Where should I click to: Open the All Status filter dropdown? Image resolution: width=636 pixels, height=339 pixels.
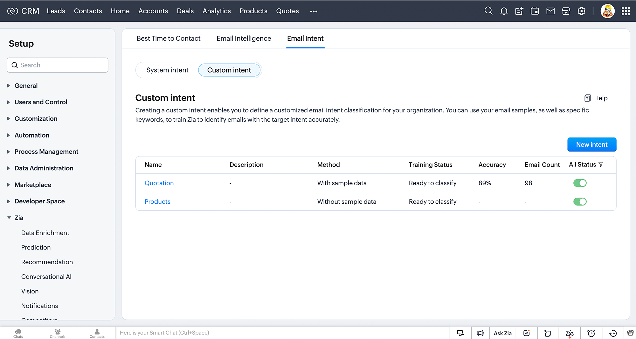click(586, 165)
